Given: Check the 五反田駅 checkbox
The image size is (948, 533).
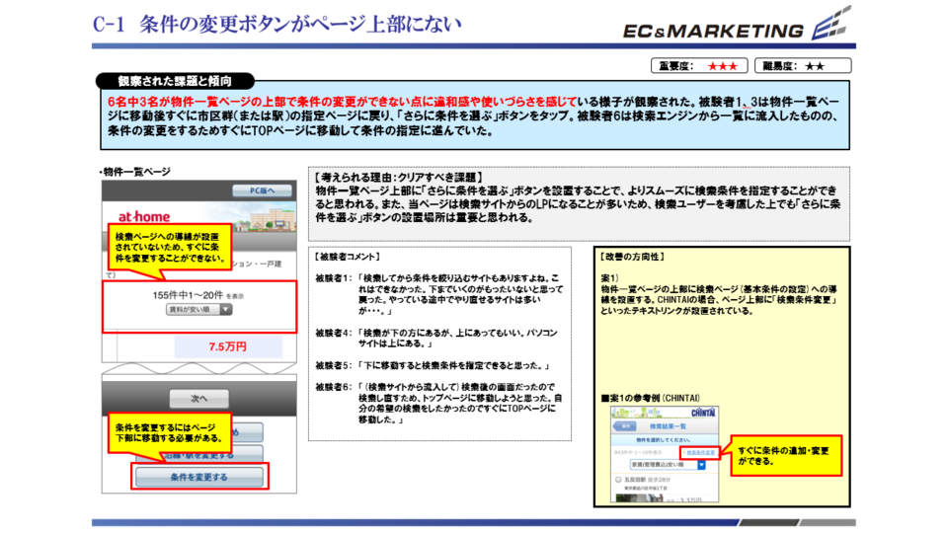Looking at the screenshot, I should tap(618, 480).
